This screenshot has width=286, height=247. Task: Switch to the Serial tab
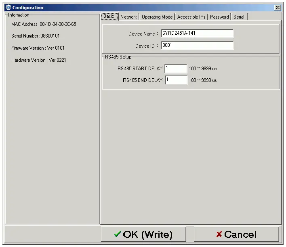[239, 17]
